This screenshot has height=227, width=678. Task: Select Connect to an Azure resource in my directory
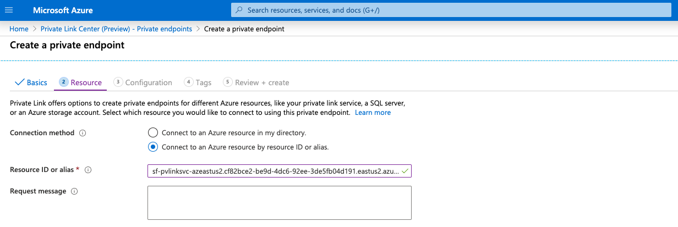[153, 132]
